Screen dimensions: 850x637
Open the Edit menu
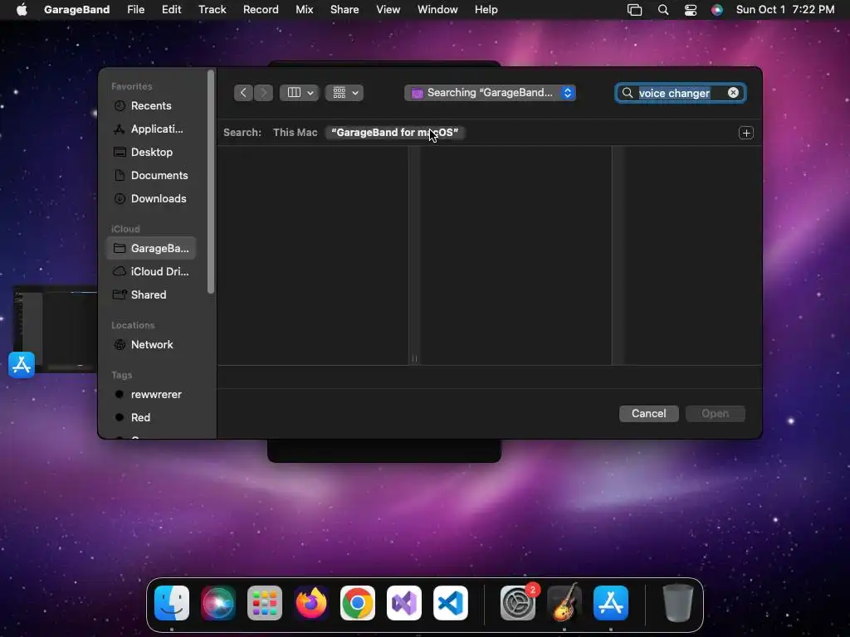(x=171, y=10)
